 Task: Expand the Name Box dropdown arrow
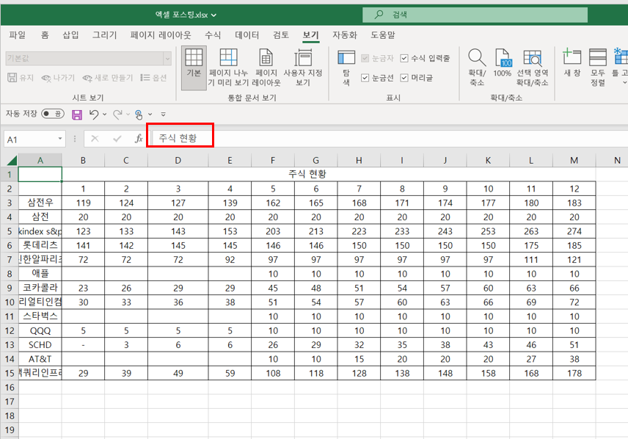(x=60, y=139)
